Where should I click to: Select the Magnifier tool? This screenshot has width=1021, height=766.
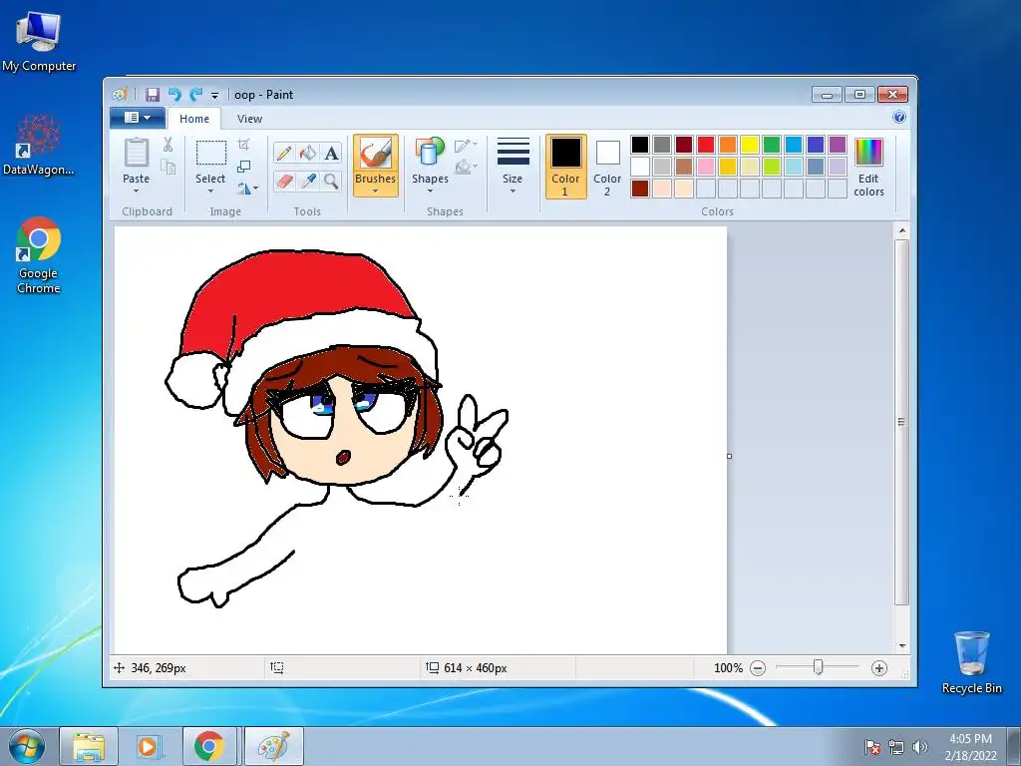[331, 181]
